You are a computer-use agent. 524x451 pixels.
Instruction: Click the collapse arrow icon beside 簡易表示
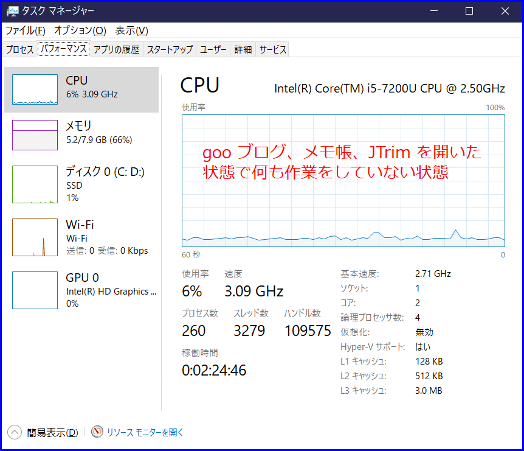pyautogui.click(x=15, y=432)
